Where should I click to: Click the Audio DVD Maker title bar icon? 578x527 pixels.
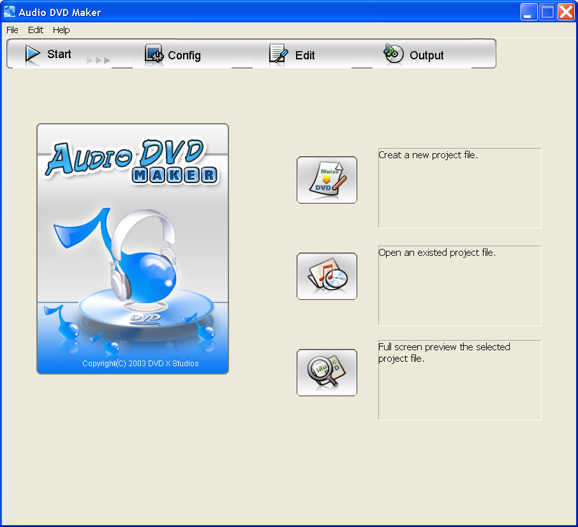point(9,11)
